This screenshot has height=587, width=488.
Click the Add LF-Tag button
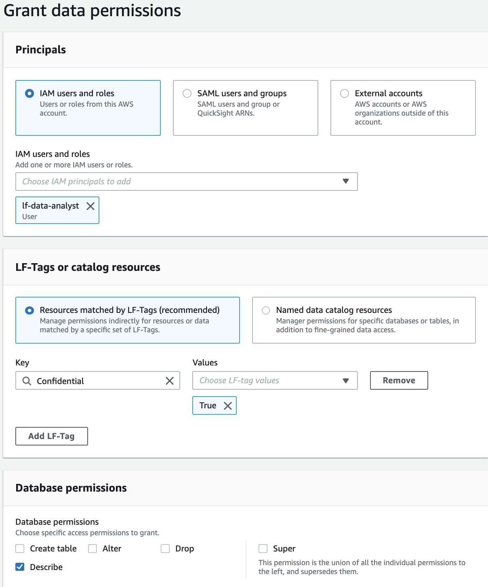[51, 436]
